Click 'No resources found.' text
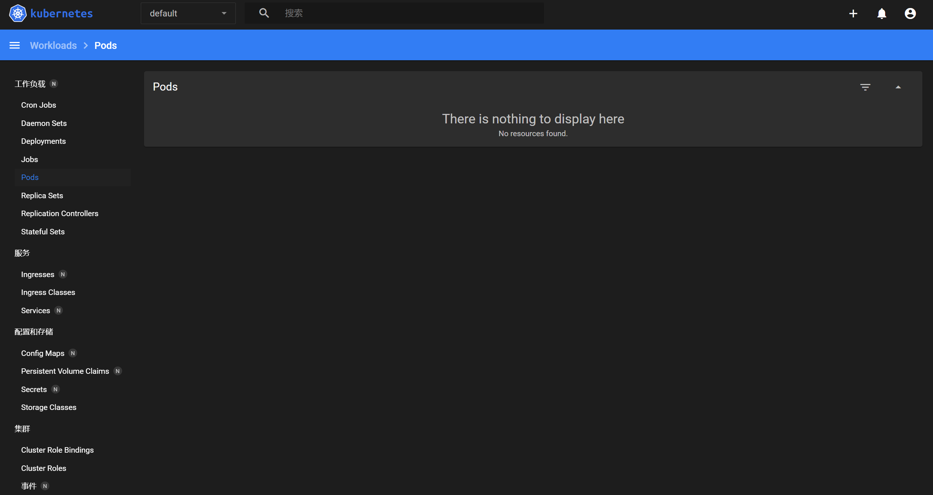933x495 pixels. pos(533,134)
